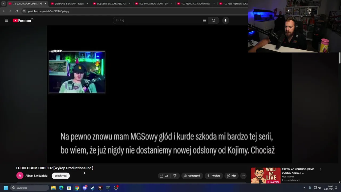This screenshot has width=341, height=192.
Task: Expand the browser tab search dropdown
Action: (3, 4)
